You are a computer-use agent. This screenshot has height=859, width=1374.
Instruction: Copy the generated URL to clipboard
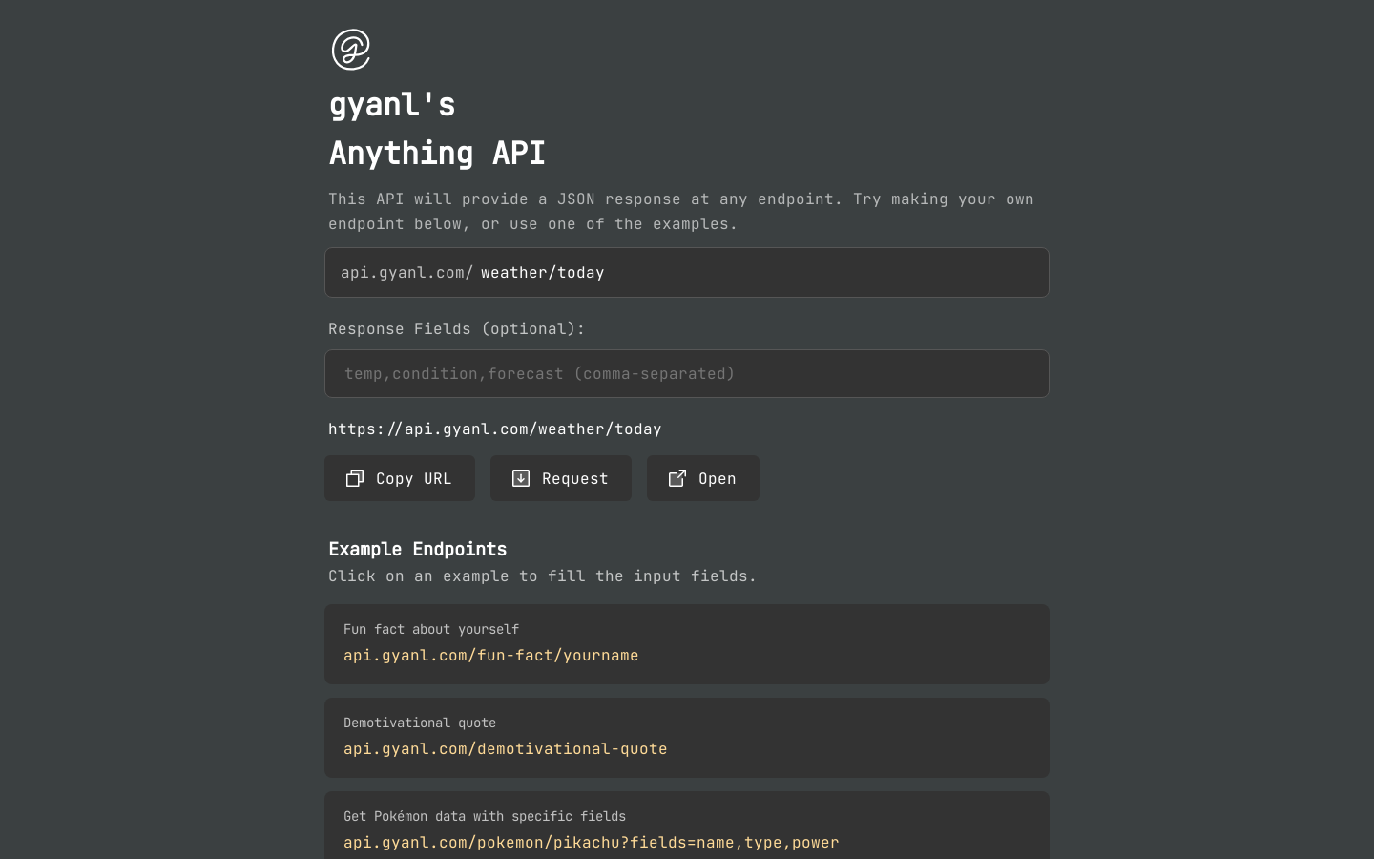400,478
